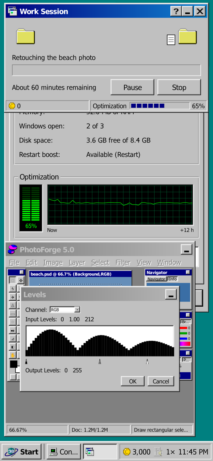Image resolution: width=213 pixels, height=461 pixels.
Task: Switch to the Con... taskbar window button
Action: click(x=64, y=452)
